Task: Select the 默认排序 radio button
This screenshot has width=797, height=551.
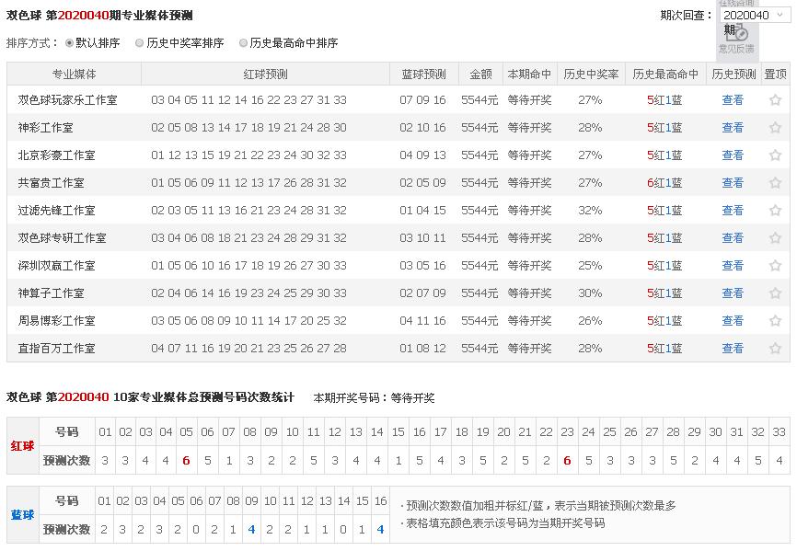Action: 70,43
